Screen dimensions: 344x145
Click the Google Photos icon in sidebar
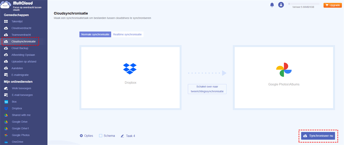pos(6,135)
